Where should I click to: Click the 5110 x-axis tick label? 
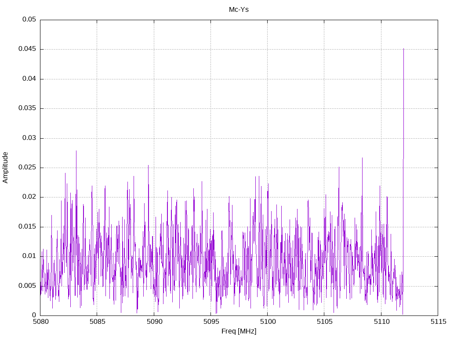tap(381, 322)
